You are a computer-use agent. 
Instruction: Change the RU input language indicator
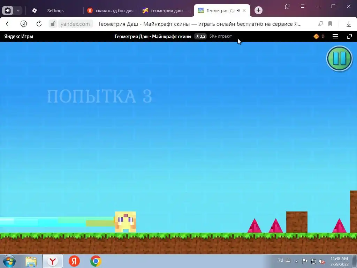280,260
